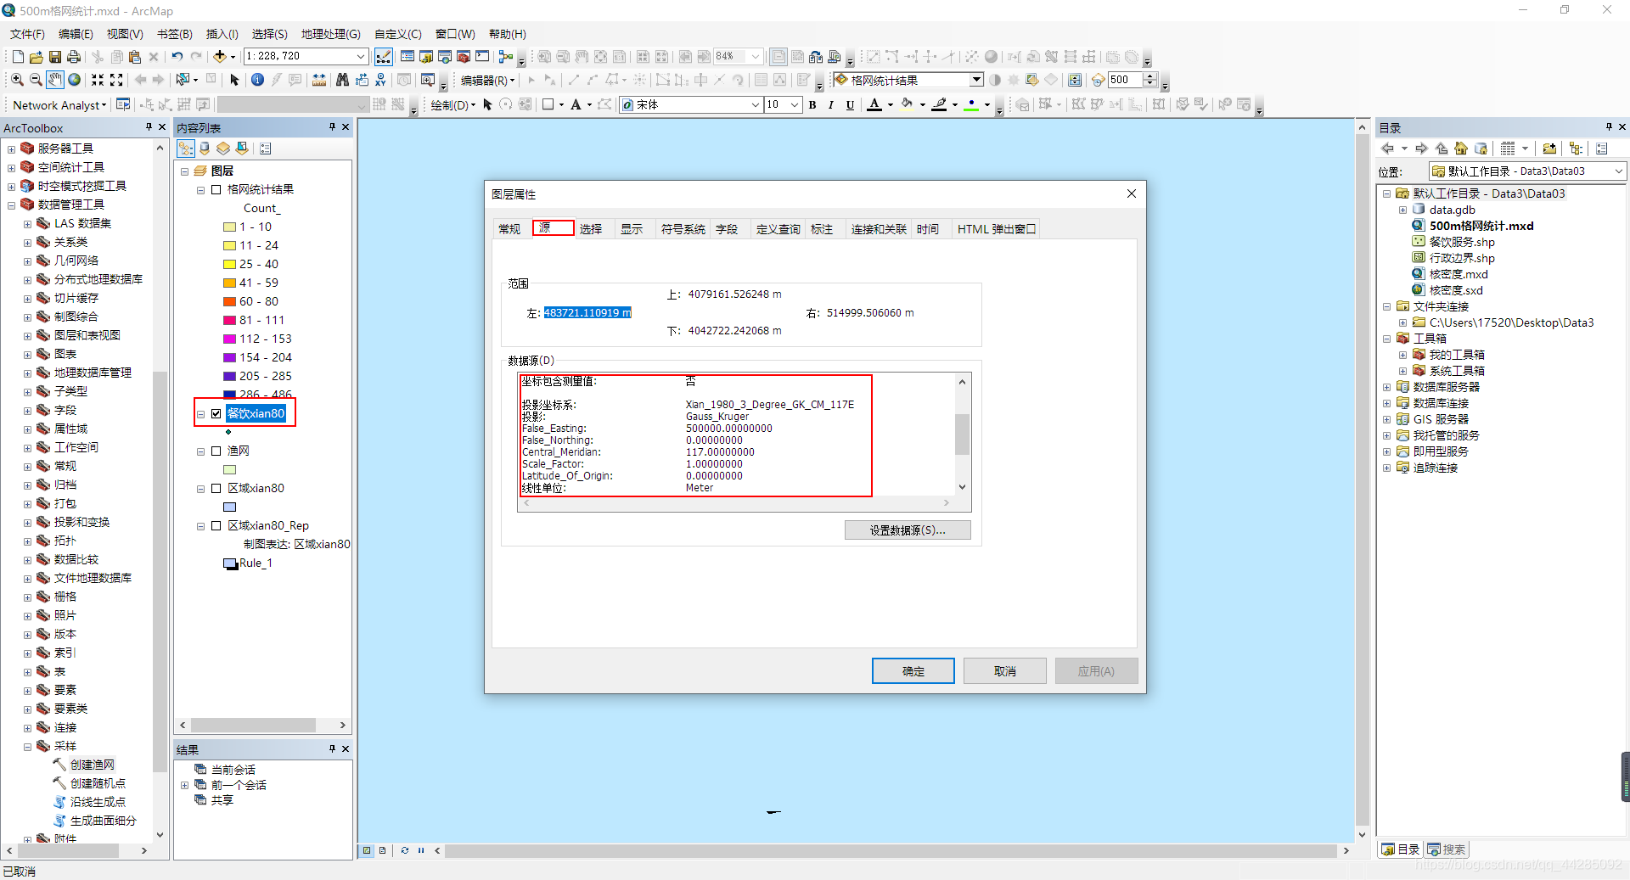Image resolution: width=1630 pixels, height=880 pixels.
Task: Click the Add Data icon
Action: (220, 57)
